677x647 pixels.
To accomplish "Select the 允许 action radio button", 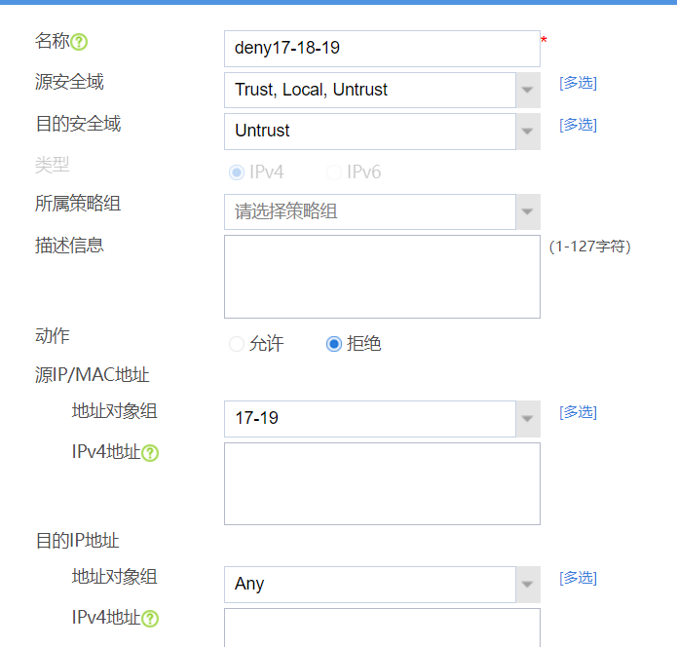I will tap(237, 344).
